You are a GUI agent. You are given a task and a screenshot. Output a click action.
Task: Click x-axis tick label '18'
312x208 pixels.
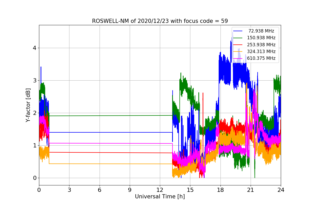point(220,190)
